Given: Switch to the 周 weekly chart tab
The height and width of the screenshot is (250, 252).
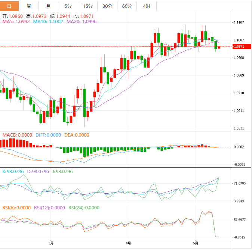Looking at the screenshot, I should pos(29,6).
